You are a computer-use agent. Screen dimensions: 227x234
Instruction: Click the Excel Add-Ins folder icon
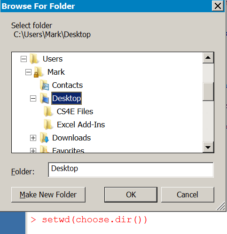click(48, 125)
